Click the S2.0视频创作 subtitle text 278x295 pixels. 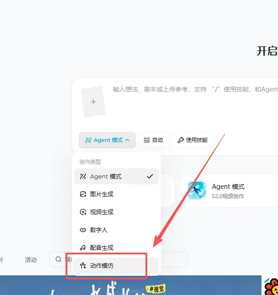228,196
